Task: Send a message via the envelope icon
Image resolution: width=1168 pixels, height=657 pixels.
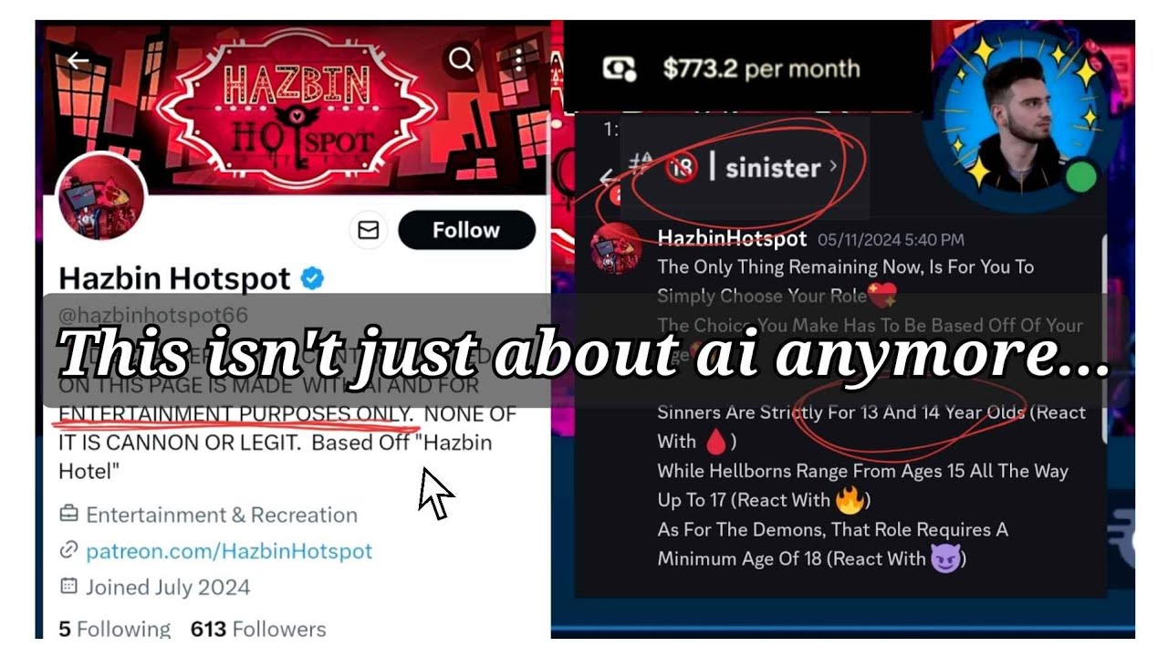Action: click(369, 230)
